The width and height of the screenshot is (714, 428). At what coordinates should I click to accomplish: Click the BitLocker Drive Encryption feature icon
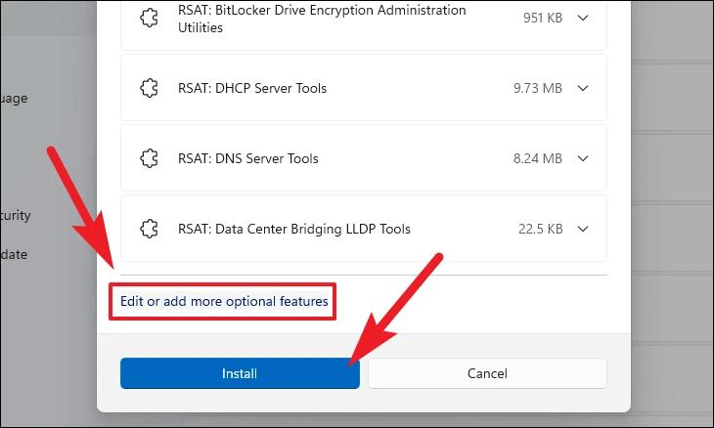click(149, 19)
